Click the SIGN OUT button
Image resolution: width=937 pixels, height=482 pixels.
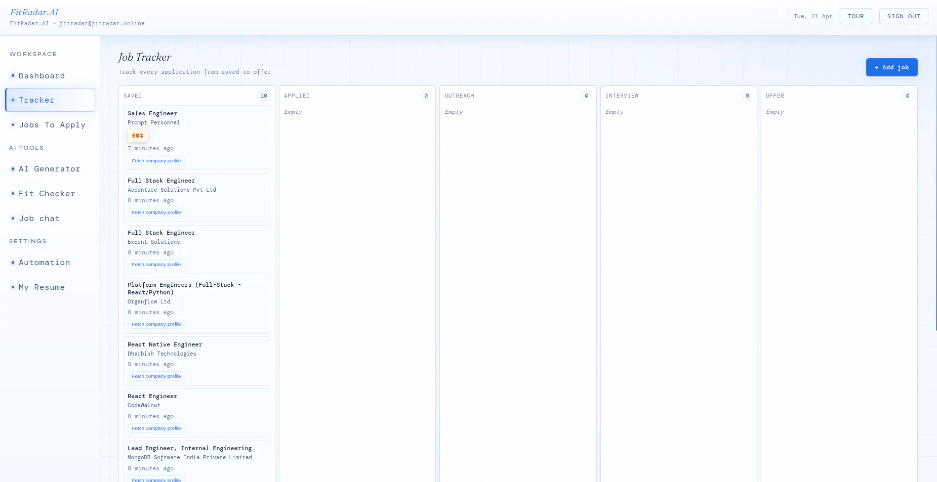click(x=904, y=16)
